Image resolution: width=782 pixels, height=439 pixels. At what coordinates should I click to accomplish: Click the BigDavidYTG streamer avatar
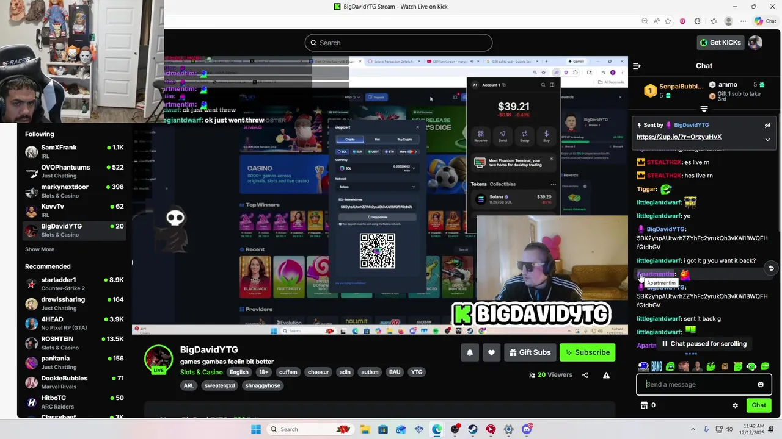(158, 359)
